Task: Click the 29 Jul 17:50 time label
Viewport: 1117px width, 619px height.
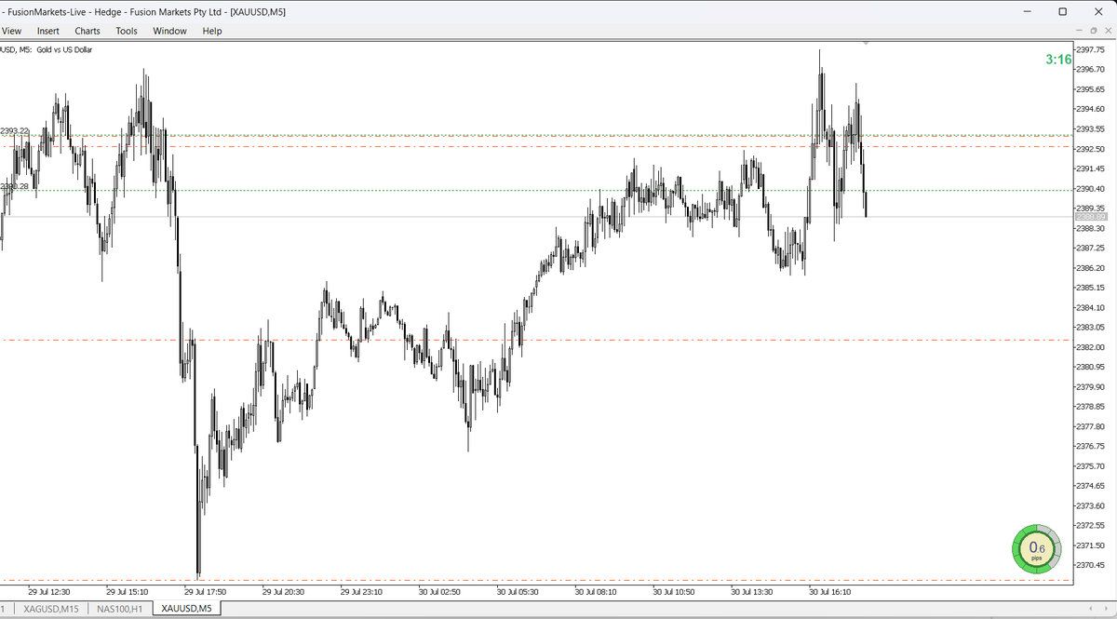Action: [205, 591]
